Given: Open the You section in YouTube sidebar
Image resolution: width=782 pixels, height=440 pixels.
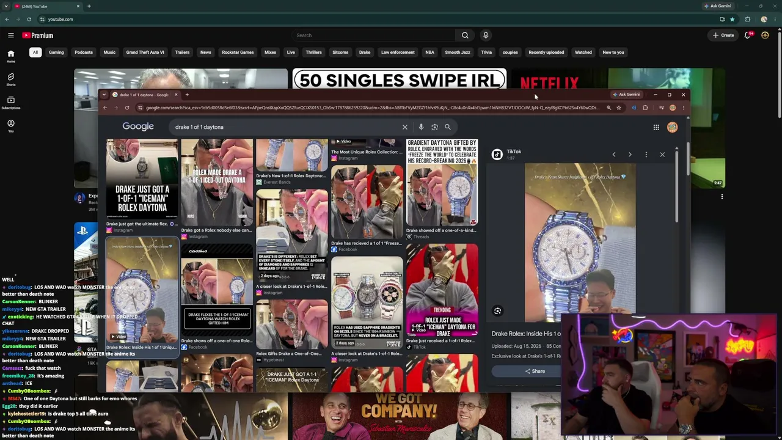Looking at the screenshot, I should pyautogui.click(x=11, y=126).
